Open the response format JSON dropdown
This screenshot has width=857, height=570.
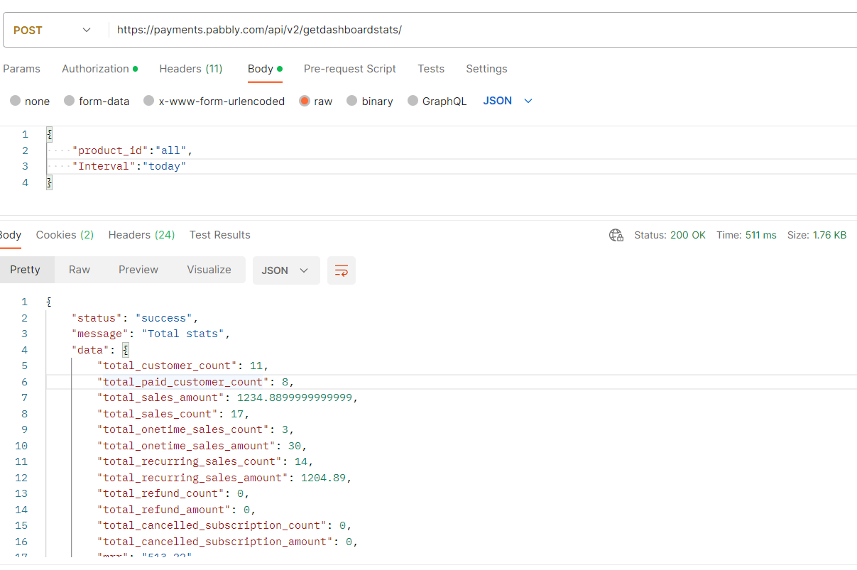pyautogui.click(x=285, y=270)
